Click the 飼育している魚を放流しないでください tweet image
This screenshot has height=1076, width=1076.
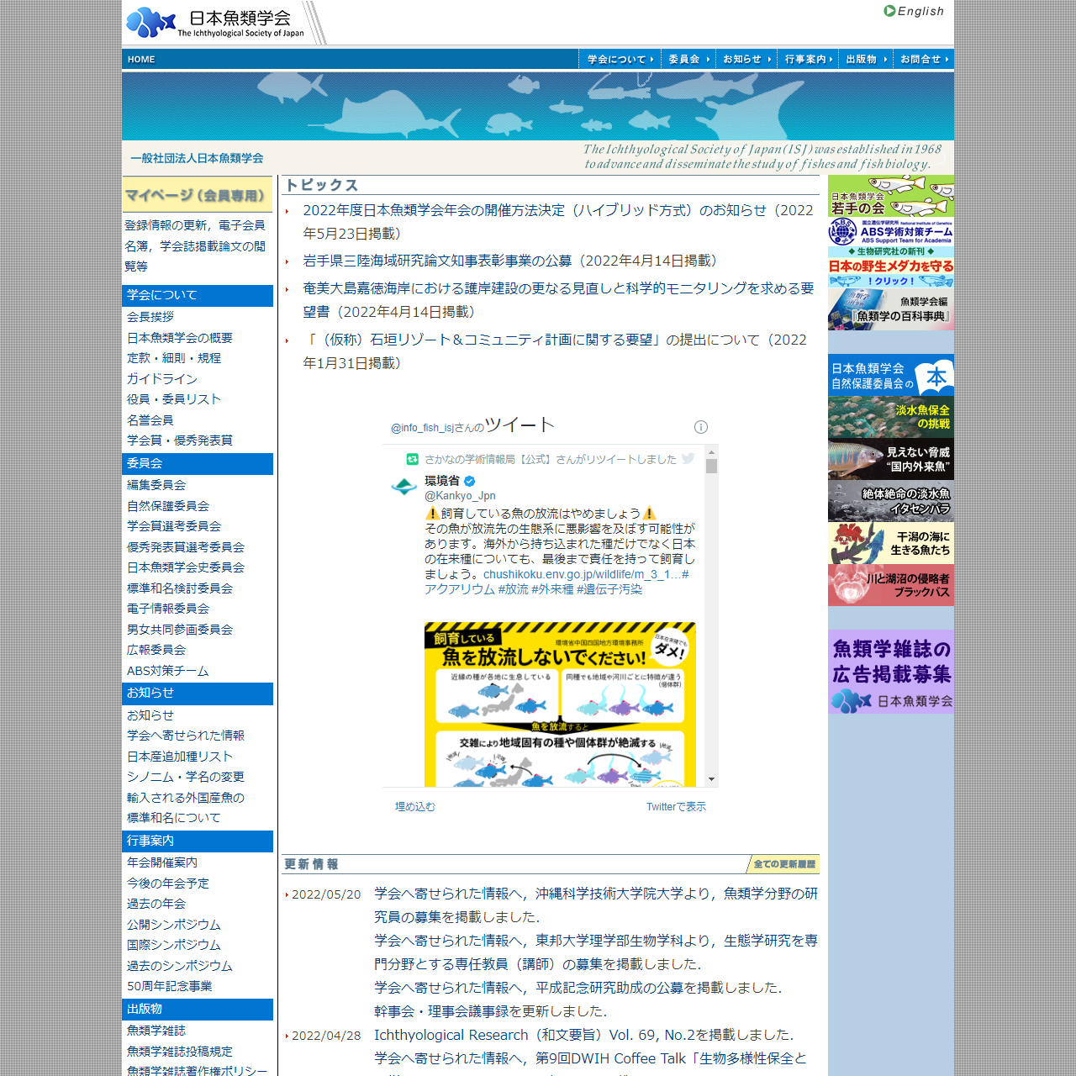tap(560, 704)
